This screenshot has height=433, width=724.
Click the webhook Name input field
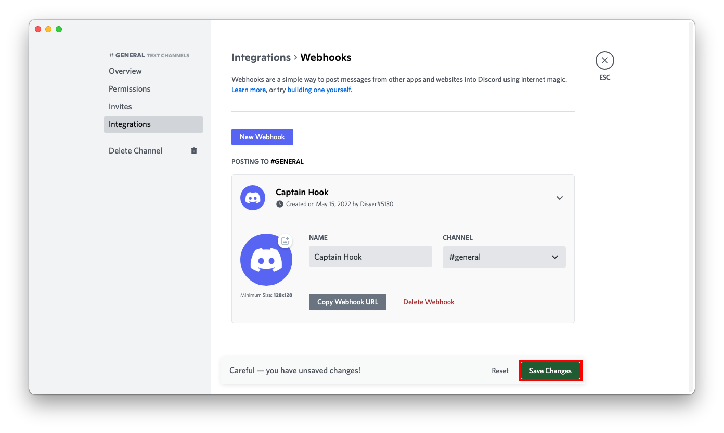(370, 257)
